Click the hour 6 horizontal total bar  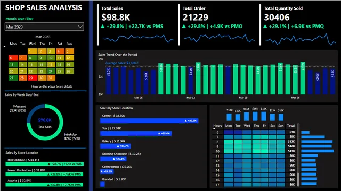coord(305,132)
